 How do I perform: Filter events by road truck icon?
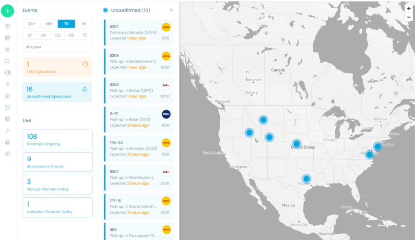click(58, 35)
